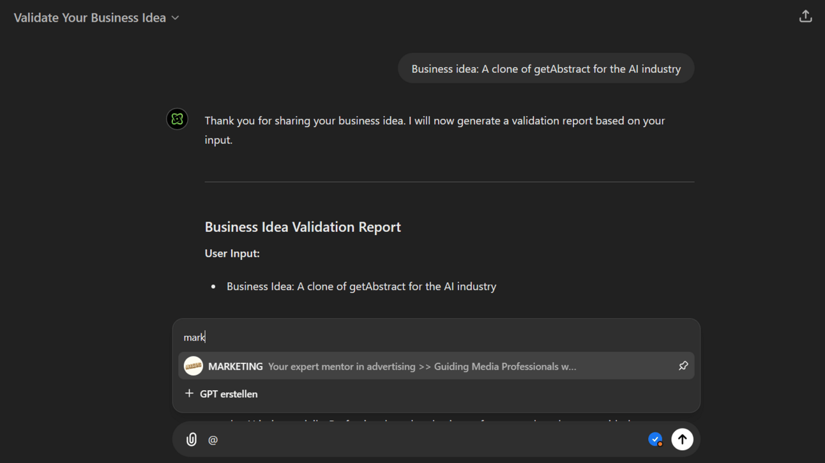Image resolution: width=825 pixels, height=463 pixels.
Task: Click the 'Thank you for sharing' reply text
Action: coord(435,130)
